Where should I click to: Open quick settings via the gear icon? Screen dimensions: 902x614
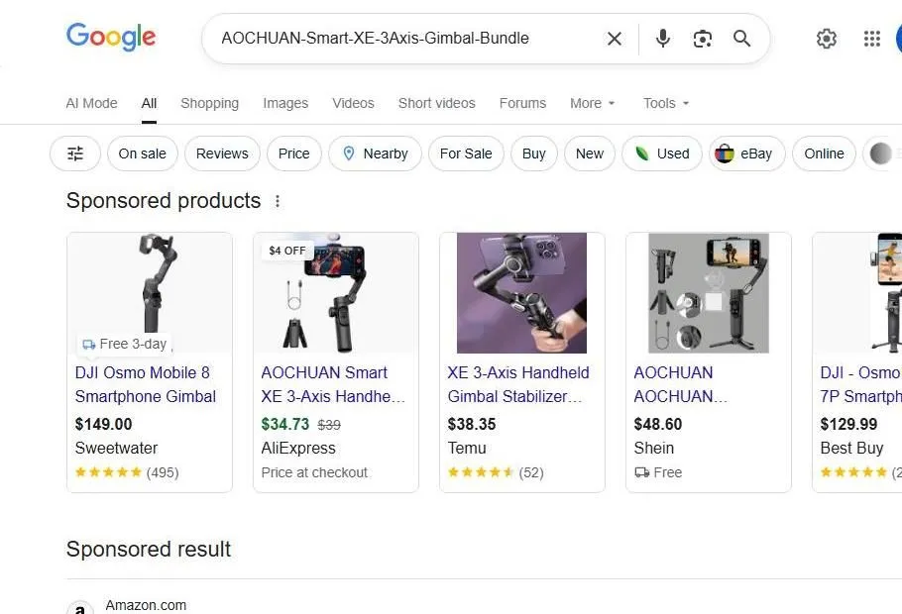[x=827, y=39]
